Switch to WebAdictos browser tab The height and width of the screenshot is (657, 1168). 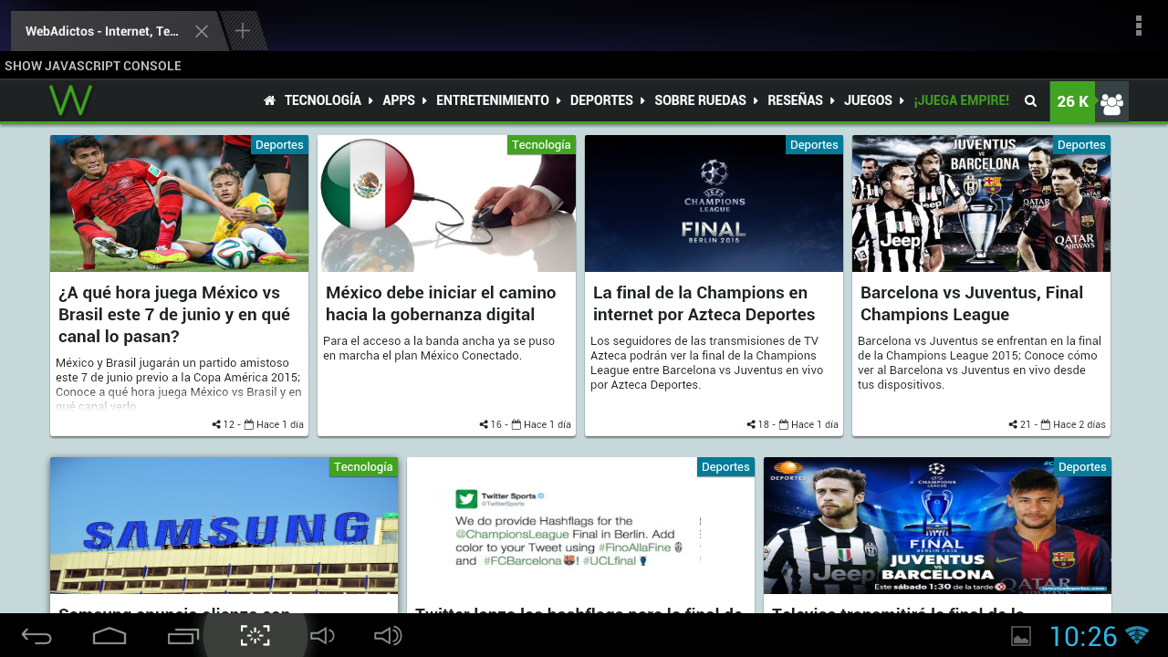click(102, 31)
